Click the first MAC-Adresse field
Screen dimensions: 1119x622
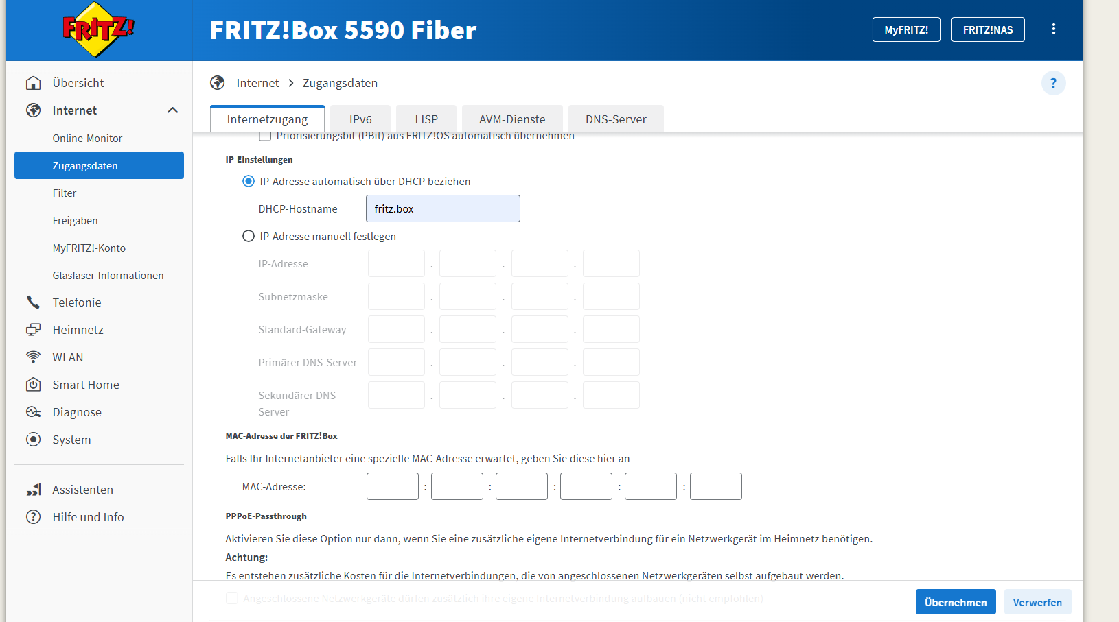393,486
